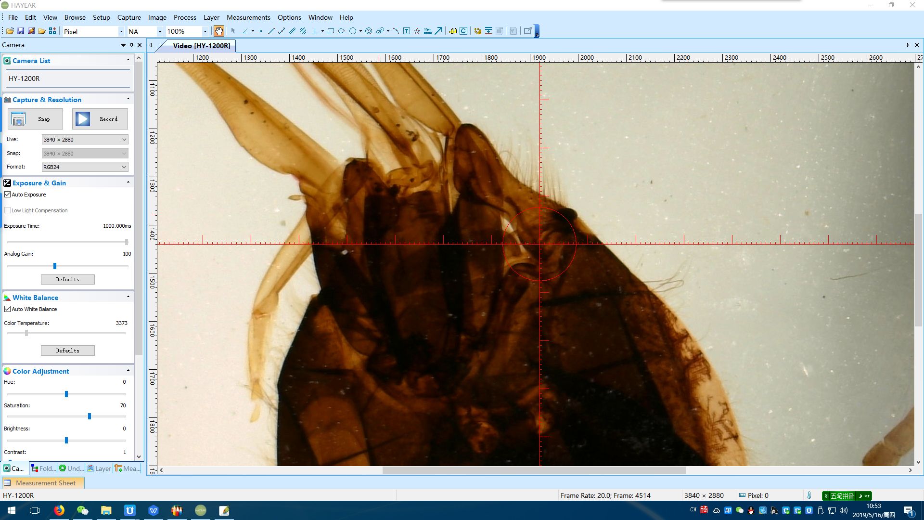Select the concentric circles tool
The width and height of the screenshot is (924, 520).
coord(369,31)
